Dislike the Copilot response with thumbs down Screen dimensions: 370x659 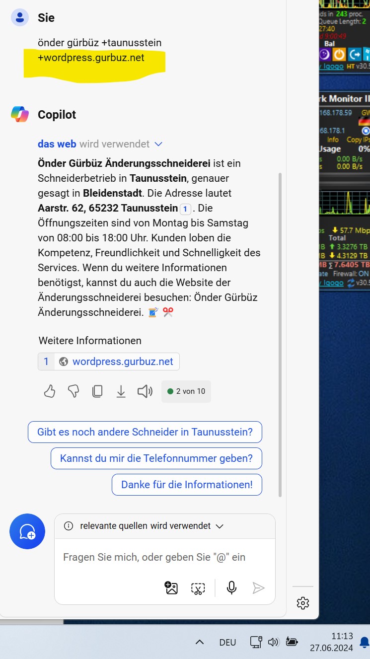pyautogui.click(x=74, y=391)
